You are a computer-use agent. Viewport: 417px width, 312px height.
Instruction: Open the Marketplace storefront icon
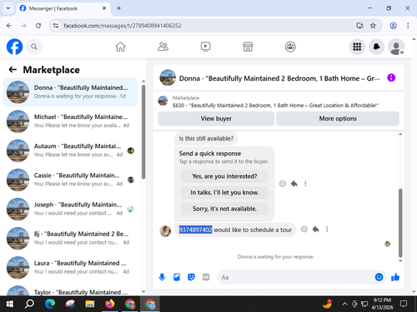(x=248, y=47)
